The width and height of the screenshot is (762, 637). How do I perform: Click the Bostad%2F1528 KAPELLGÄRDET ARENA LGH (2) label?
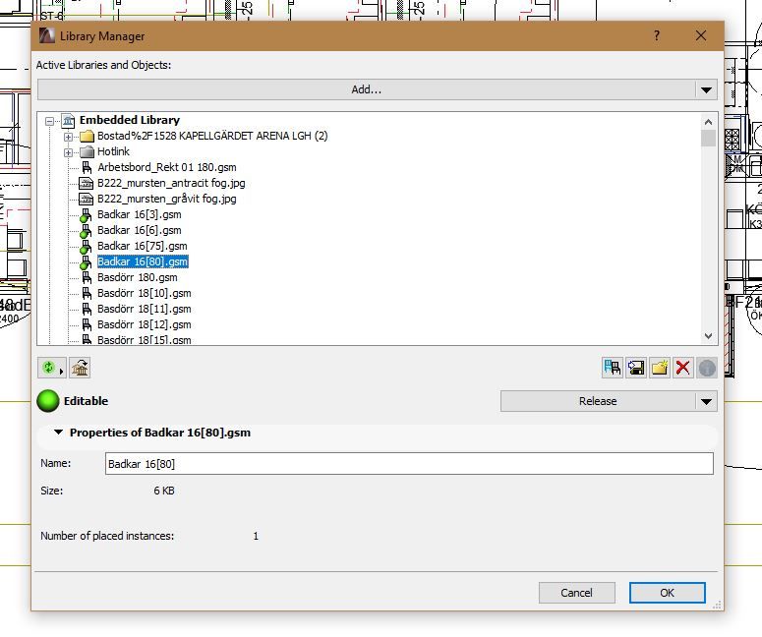click(x=212, y=136)
